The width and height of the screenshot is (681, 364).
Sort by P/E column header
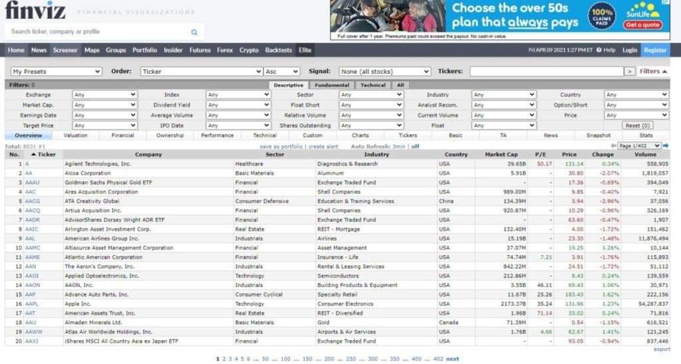(x=540, y=155)
